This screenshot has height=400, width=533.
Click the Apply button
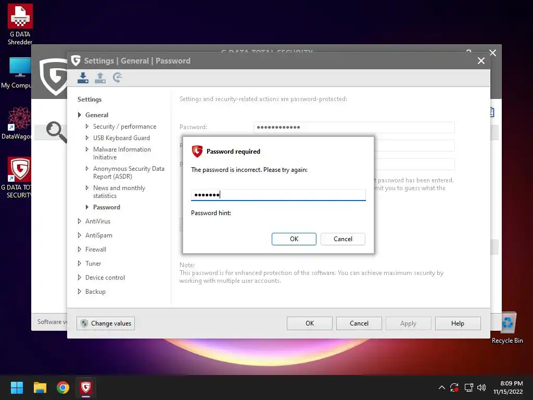click(408, 323)
